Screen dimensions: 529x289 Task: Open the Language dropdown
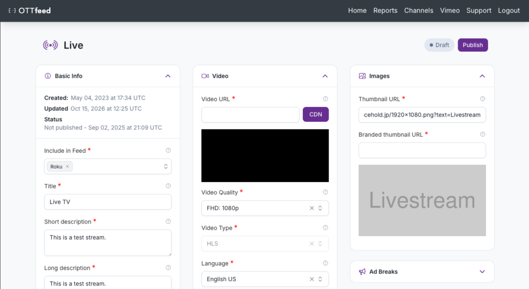point(320,279)
